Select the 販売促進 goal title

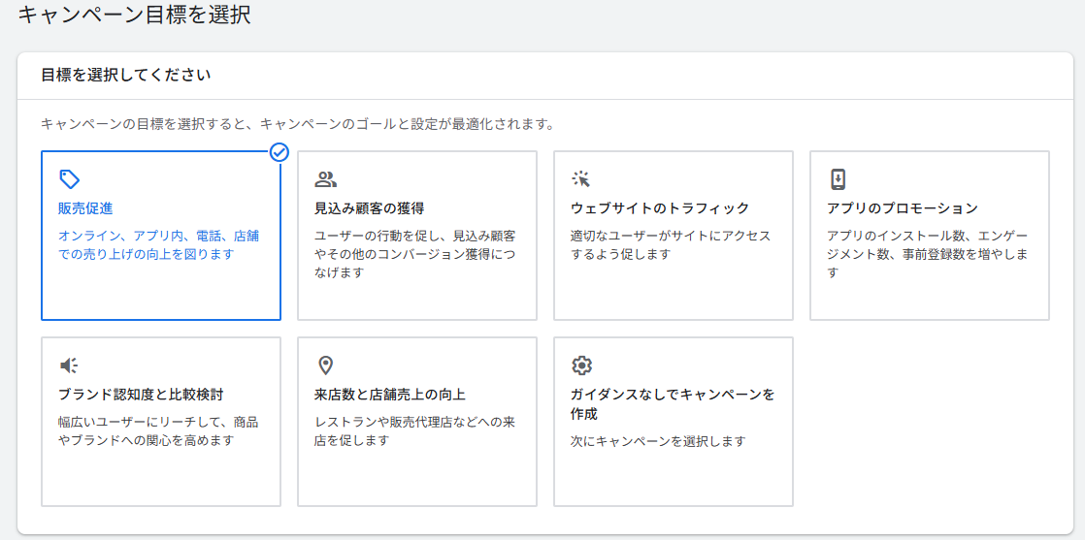tap(85, 208)
